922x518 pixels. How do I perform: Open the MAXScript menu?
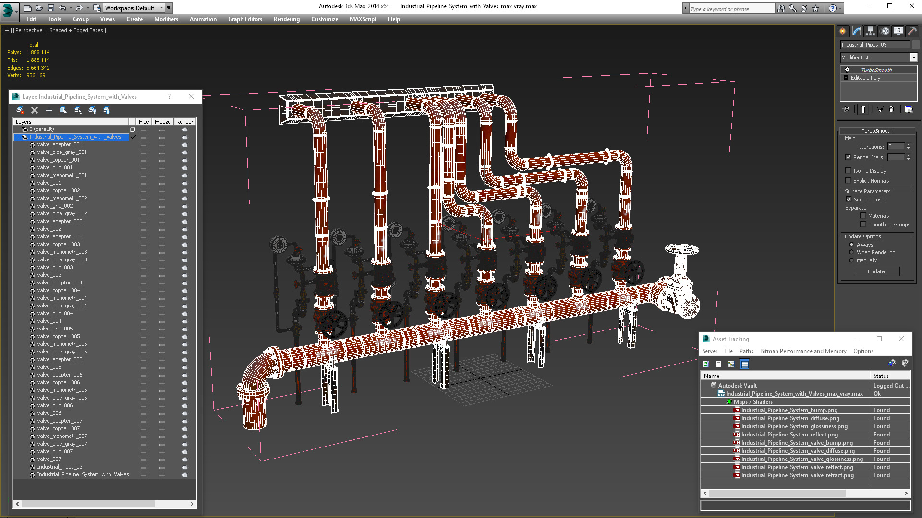pyautogui.click(x=363, y=19)
